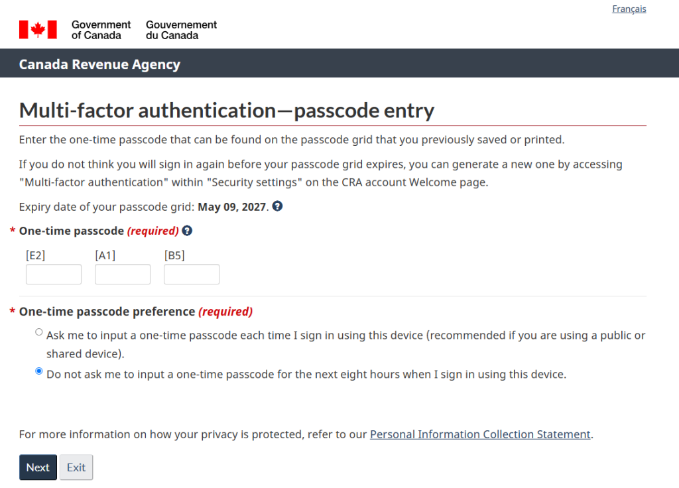Image resolution: width=679 pixels, height=488 pixels.
Task: Click the Canada Revenue Agency header title
Action: [99, 64]
